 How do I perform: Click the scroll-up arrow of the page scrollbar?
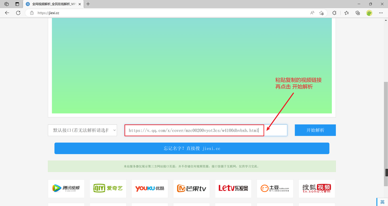[x=386, y=20]
